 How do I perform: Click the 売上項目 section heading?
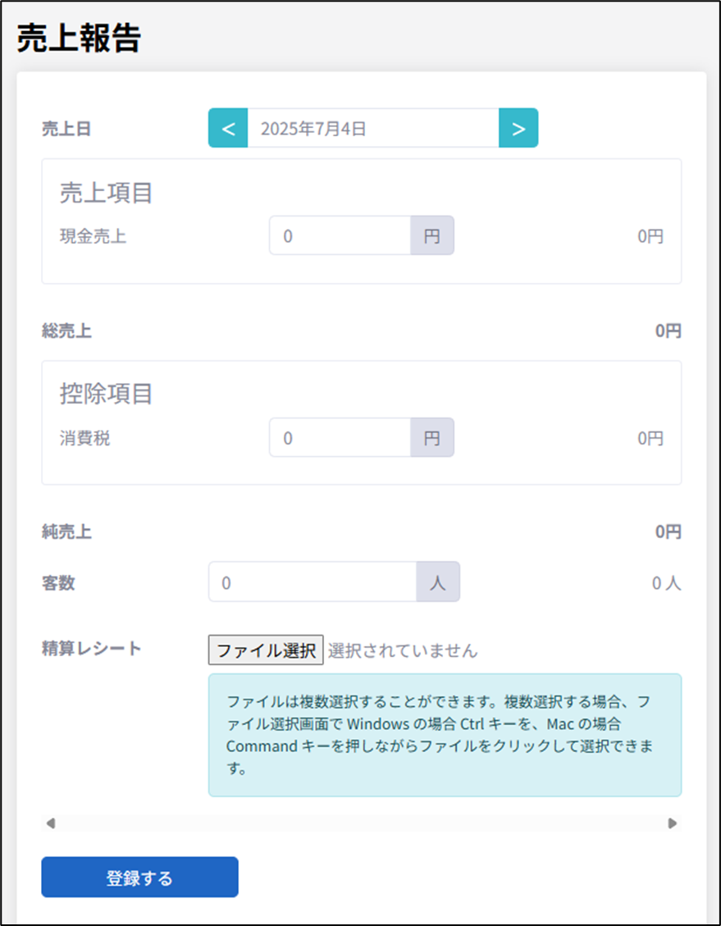pyautogui.click(x=107, y=194)
